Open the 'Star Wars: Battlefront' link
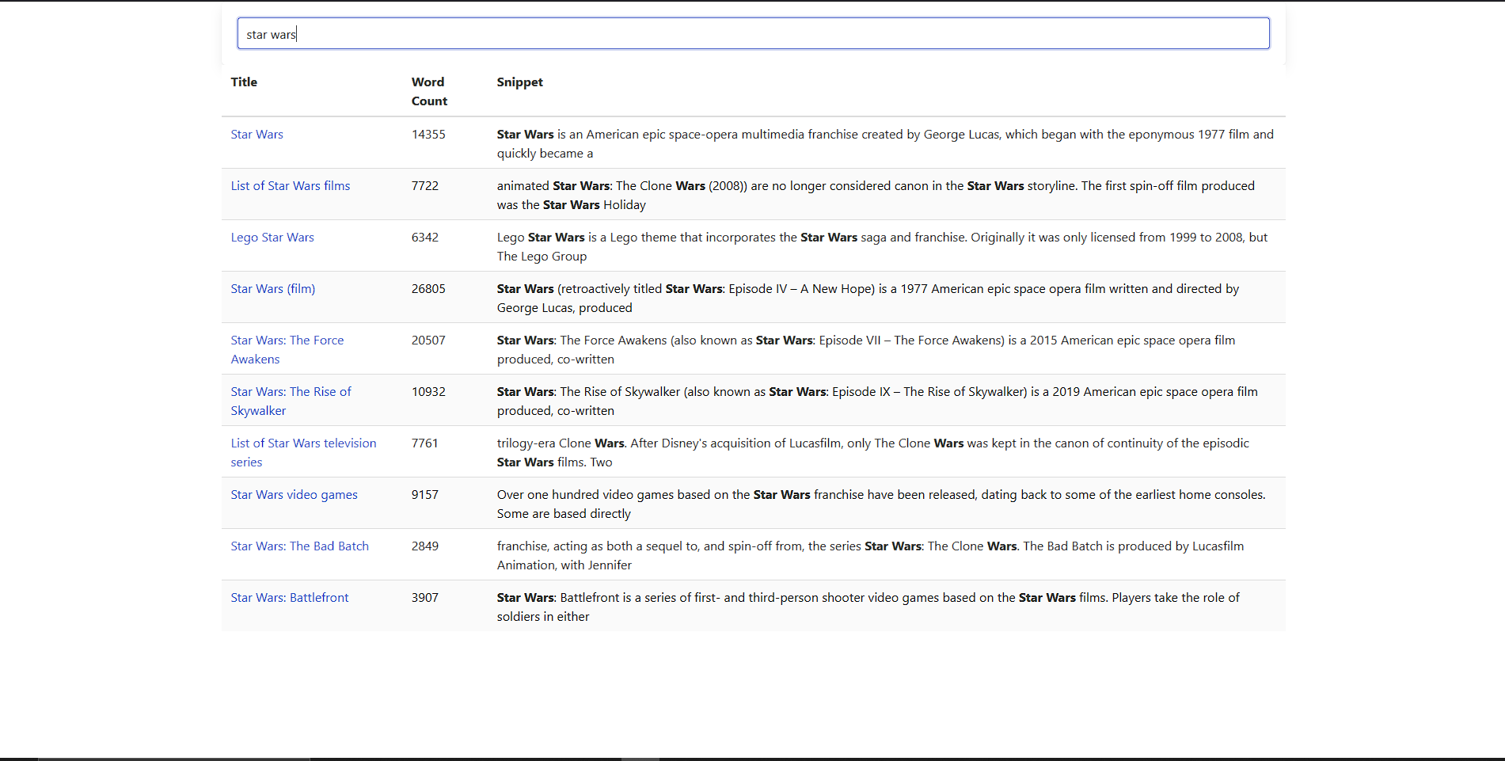The image size is (1505, 761). [x=289, y=598]
